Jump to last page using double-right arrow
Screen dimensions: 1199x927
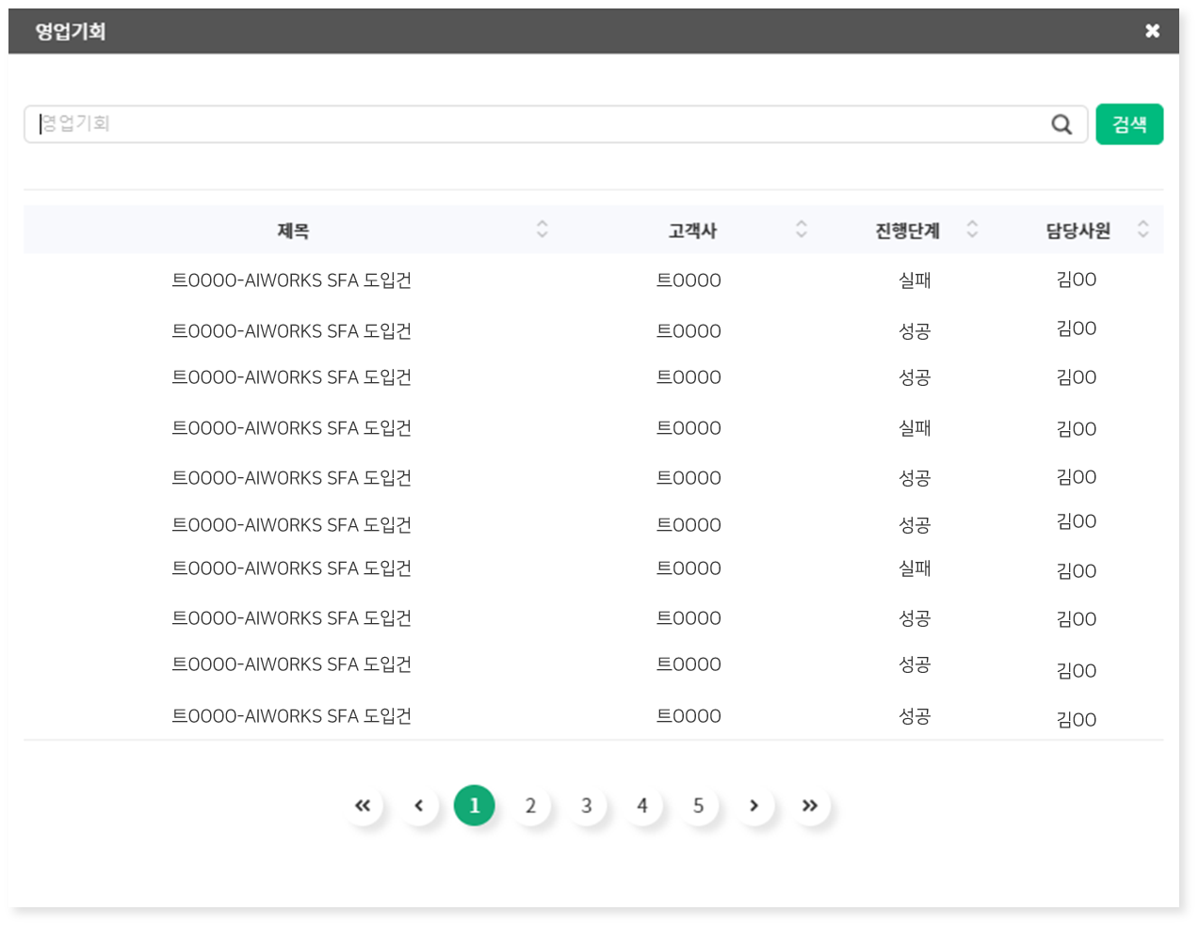(x=810, y=806)
